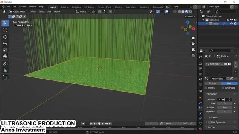This screenshot has width=239, height=134.
Task: Exclude Collection from view layer checkbox
Action: point(228,20)
